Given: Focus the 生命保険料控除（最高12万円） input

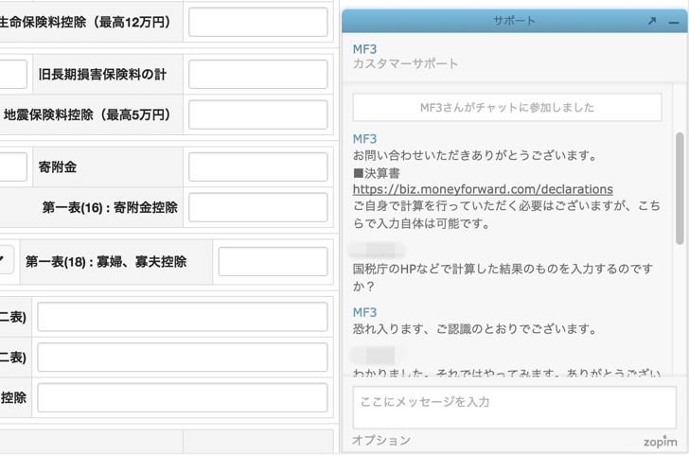Looking at the screenshot, I should coord(258,22).
